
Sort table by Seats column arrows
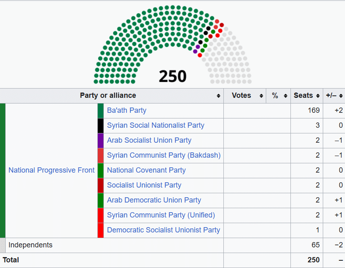[x=318, y=96]
